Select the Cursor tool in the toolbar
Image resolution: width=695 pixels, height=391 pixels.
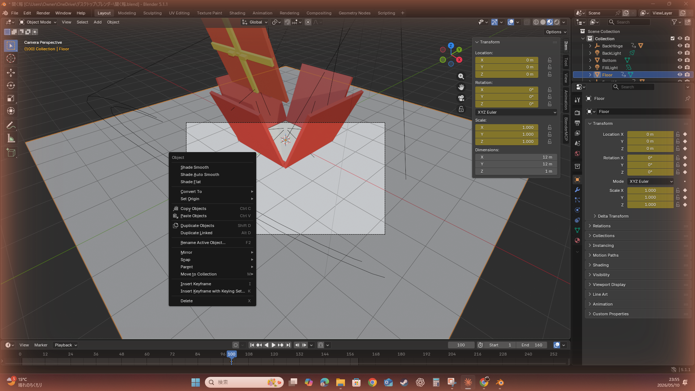click(11, 59)
